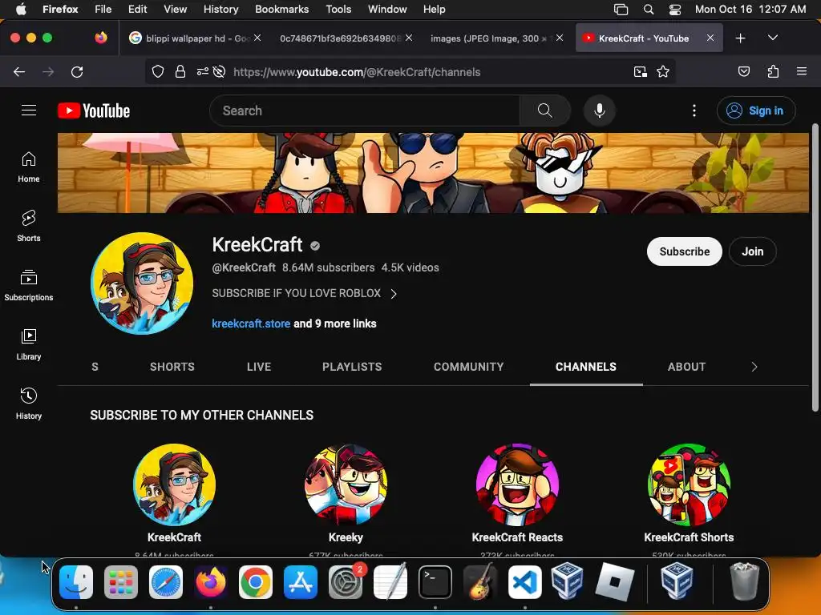Click the autoplay blocked permissions icon
Screen dimensions: 821x615
(x=220, y=72)
